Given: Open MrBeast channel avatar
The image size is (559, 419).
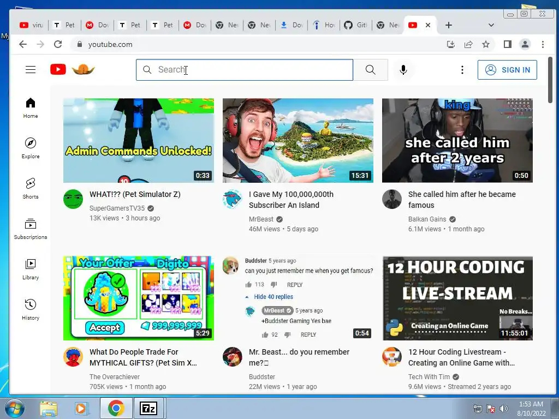Looking at the screenshot, I should pos(233,199).
